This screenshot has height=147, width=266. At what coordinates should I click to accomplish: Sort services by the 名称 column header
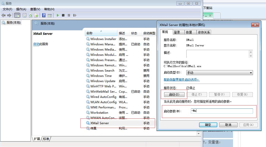[101, 33]
